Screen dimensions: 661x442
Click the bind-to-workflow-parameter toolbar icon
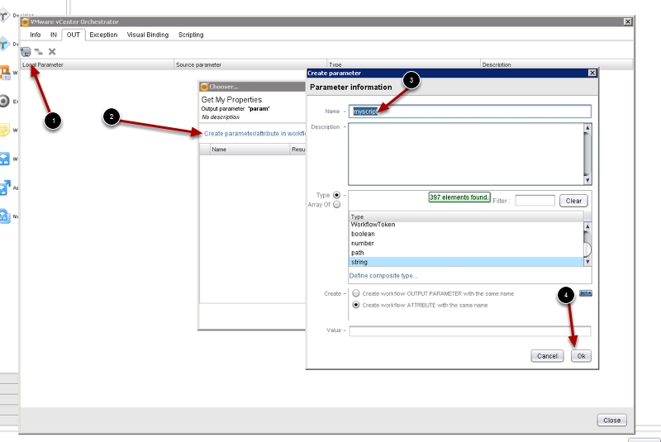[x=26, y=51]
